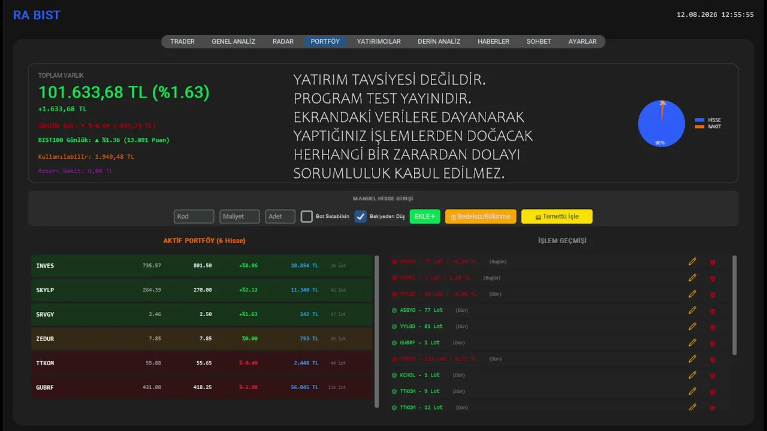Focus the Maliyet input field
Image resolution: width=767 pixels, height=431 pixels.
[x=240, y=216]
